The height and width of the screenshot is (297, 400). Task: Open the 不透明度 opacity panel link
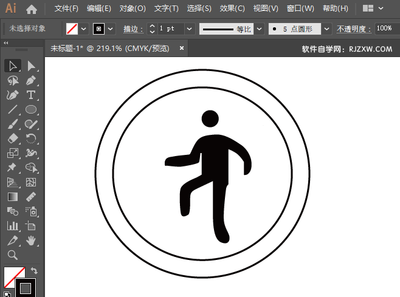354,29
